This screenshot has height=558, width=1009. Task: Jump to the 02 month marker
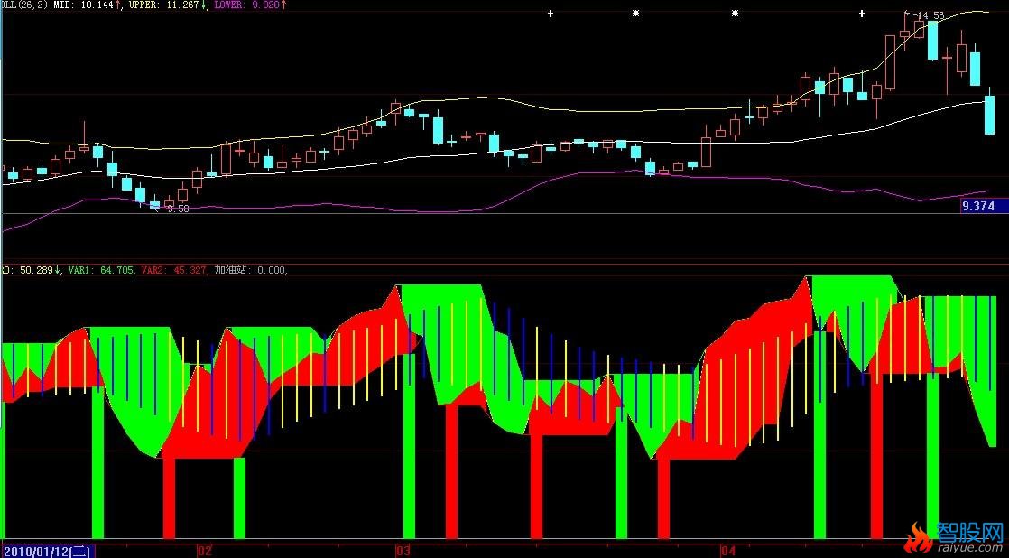[204, 550]
